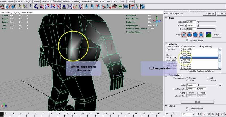This screenshot has width=226, height=117.
Task: Click the exclamation blue circle shelf icon
Action: click(125, 6)
